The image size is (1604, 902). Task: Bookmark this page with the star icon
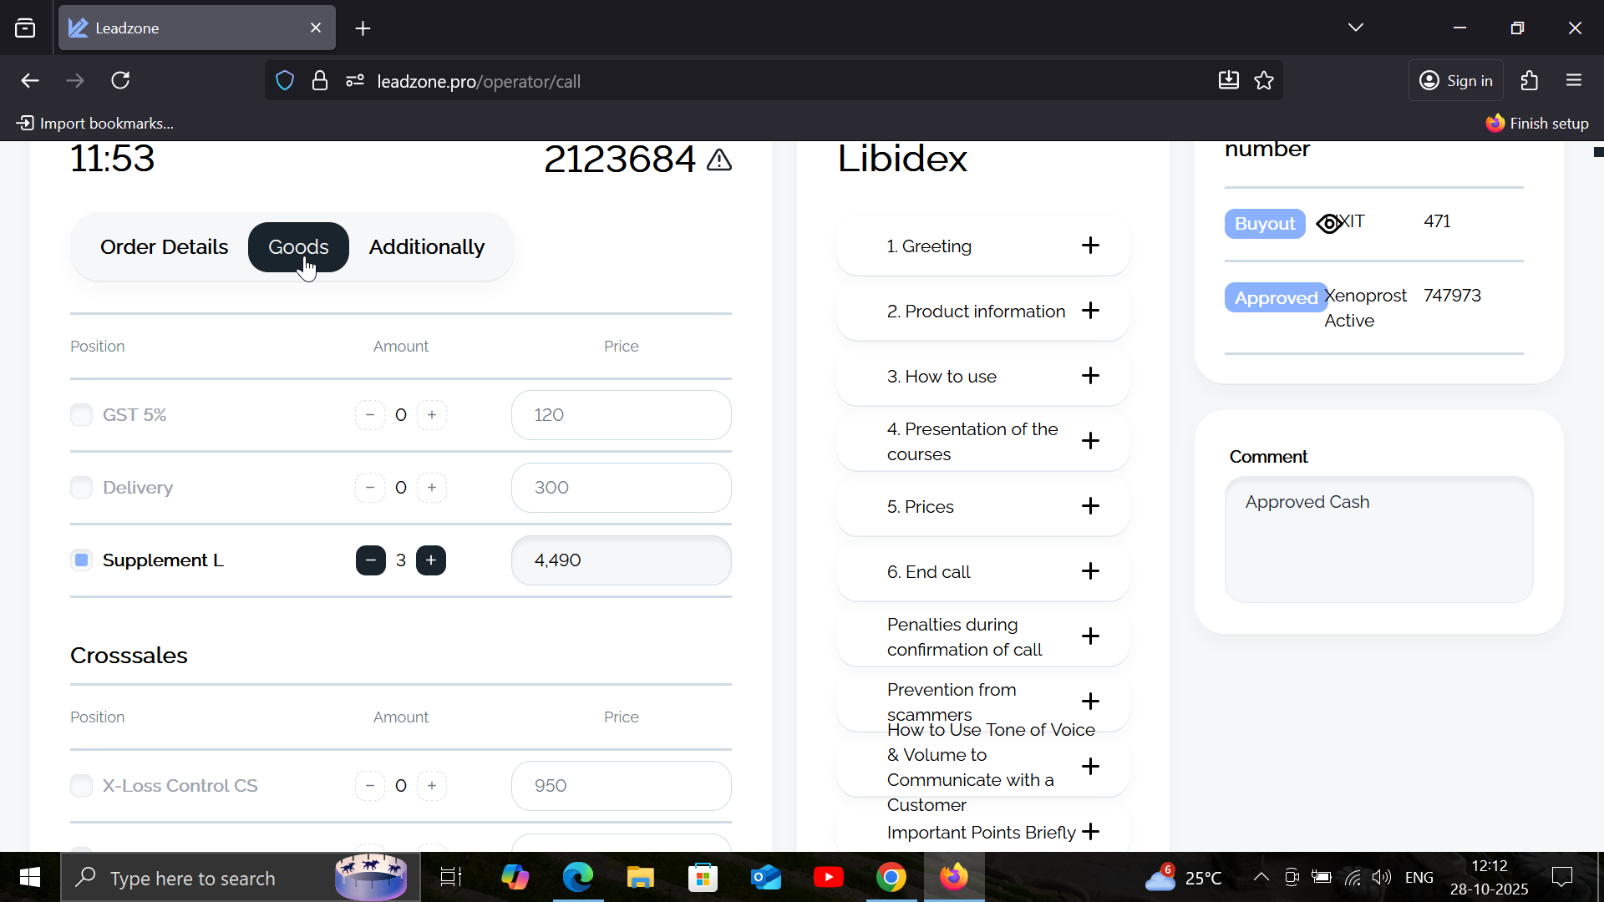(1264, 81)
